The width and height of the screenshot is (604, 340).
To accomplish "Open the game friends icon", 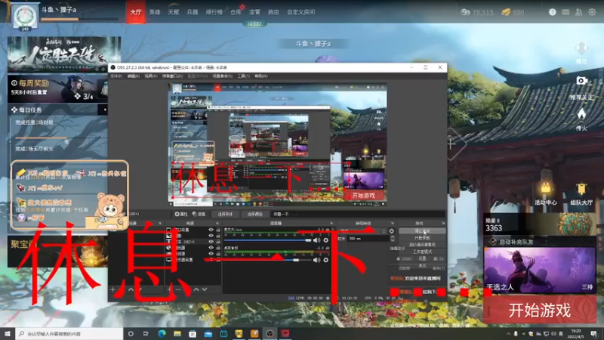I will coord(578,12).
